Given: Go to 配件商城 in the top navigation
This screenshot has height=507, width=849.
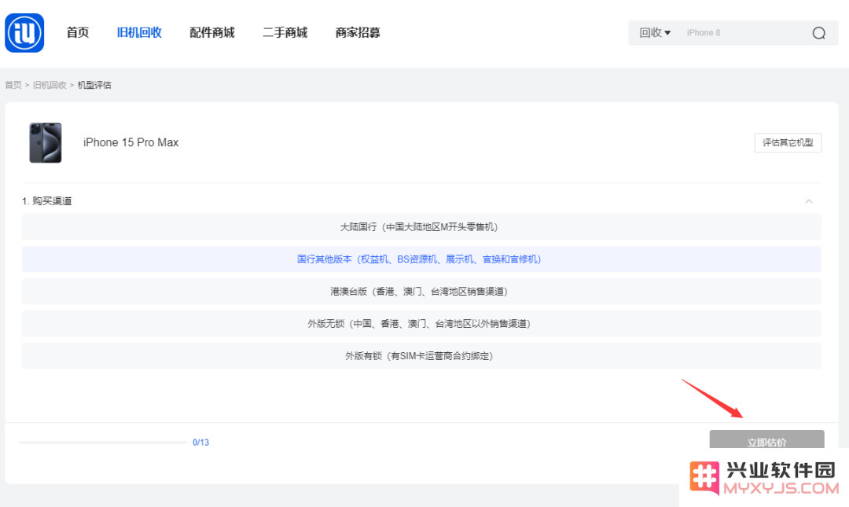Looking at the screenshot, I should tap(212, 32).
